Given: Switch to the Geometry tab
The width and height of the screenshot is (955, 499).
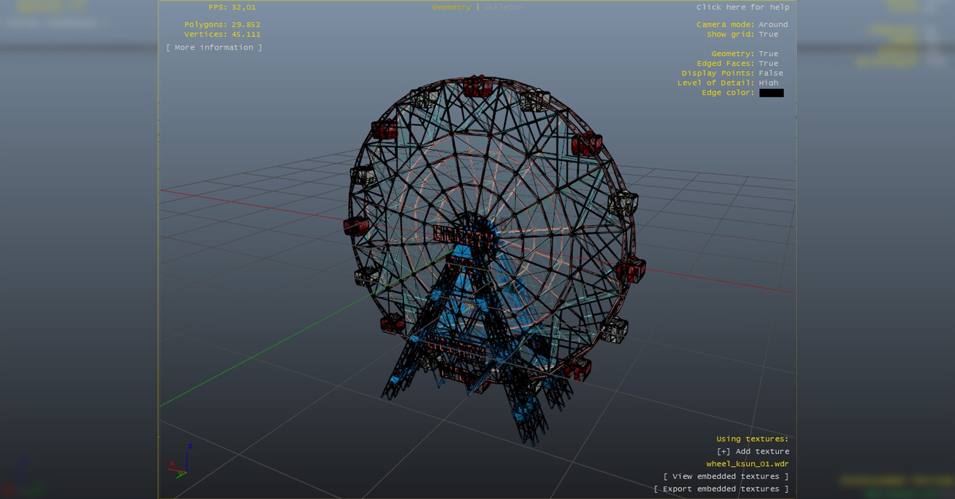Looking at the screenshot, I should tap(451, 7).
